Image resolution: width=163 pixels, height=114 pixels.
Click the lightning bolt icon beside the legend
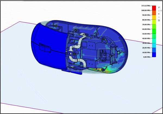[x=159, y=7]
